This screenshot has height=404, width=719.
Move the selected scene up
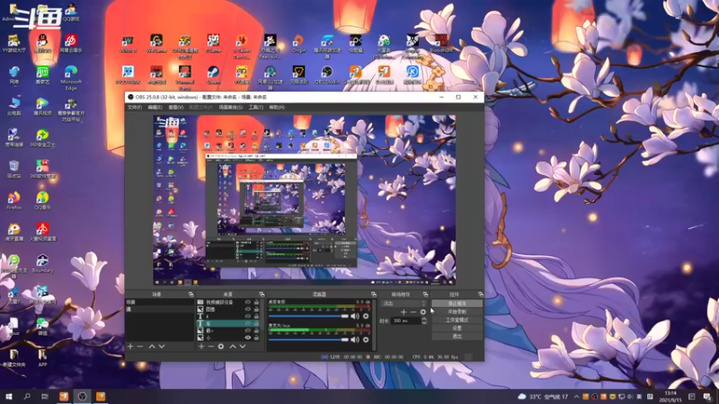pyautogui.click(x=152, y=347)
